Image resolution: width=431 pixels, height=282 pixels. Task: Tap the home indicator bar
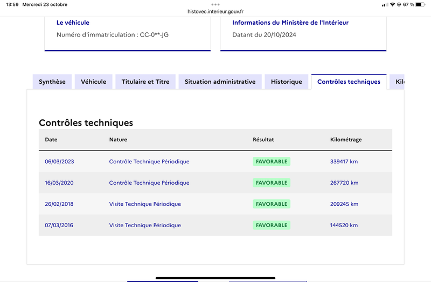point(215,278)
